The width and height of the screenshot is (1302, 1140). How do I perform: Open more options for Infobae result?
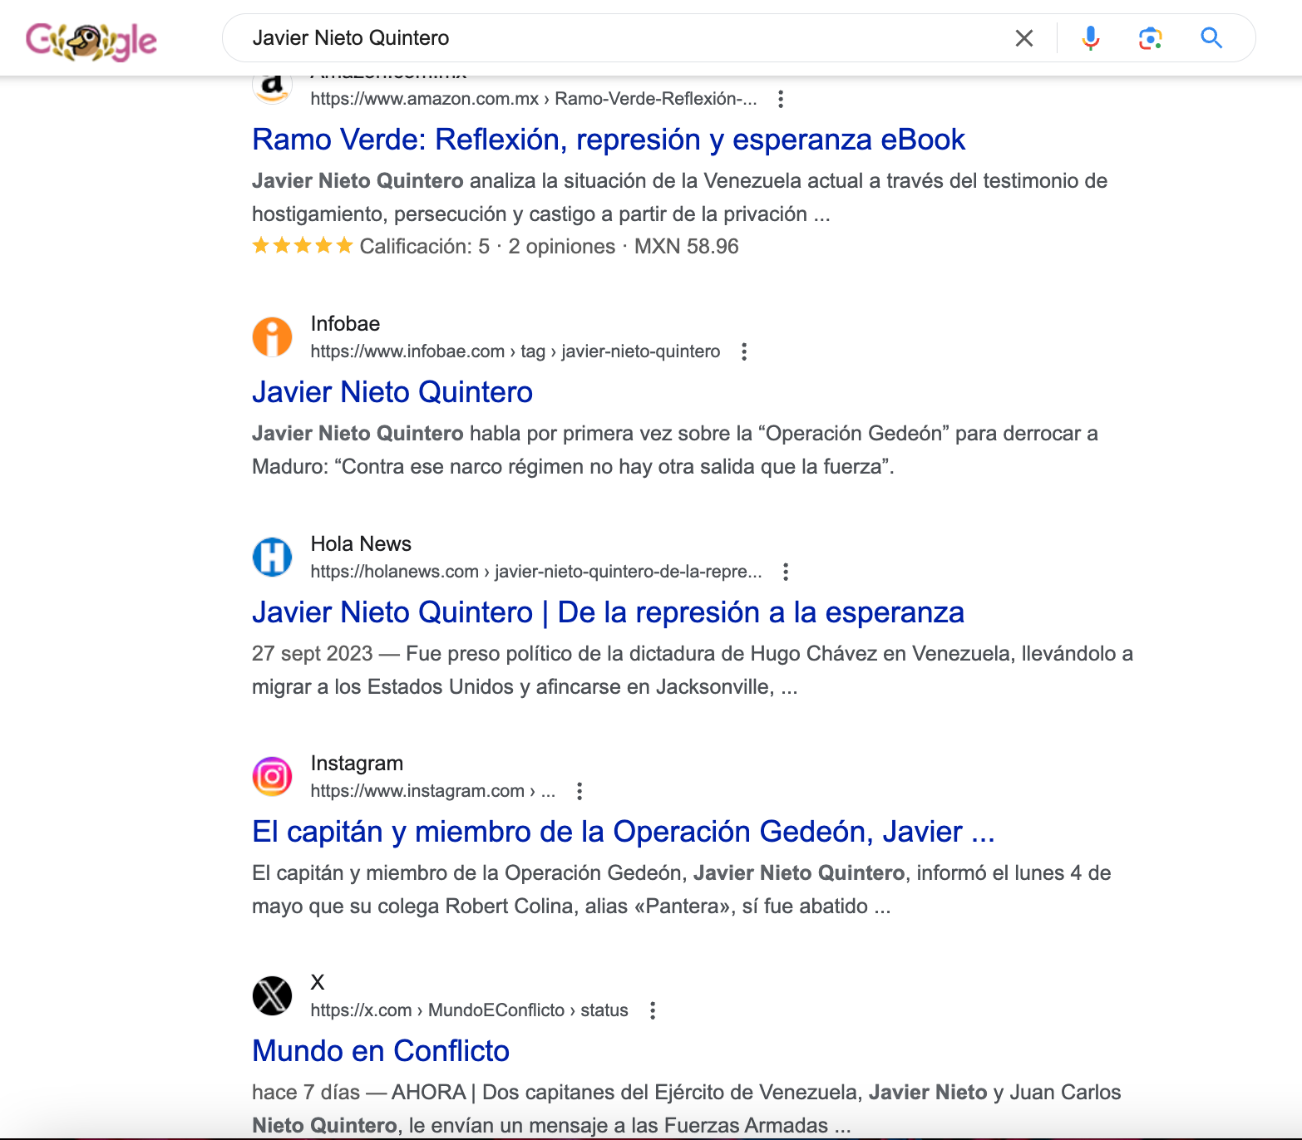(x=744, y=352)
